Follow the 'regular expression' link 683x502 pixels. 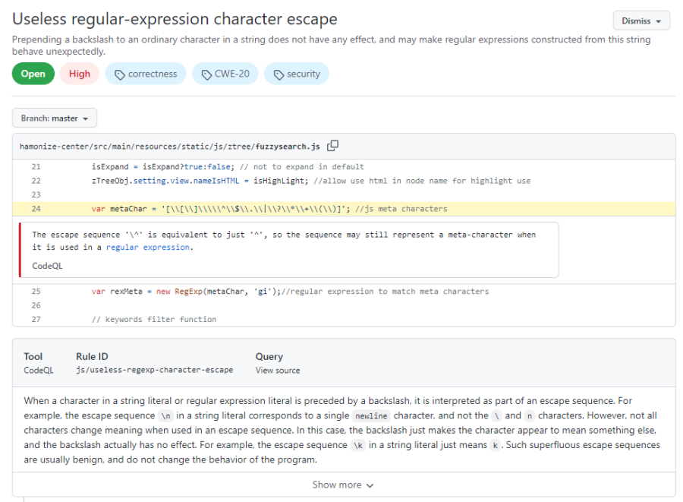[149, 247]
